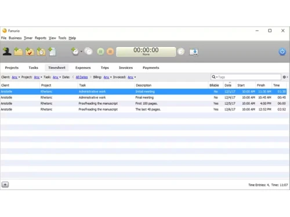290x217 pixels.
Task: Go to the Trips tab
Action: (x=105, y=68)
